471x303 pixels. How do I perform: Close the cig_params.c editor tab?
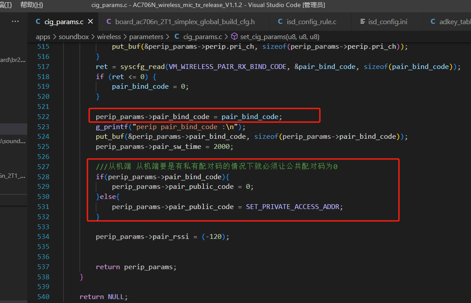pos(91,22)
